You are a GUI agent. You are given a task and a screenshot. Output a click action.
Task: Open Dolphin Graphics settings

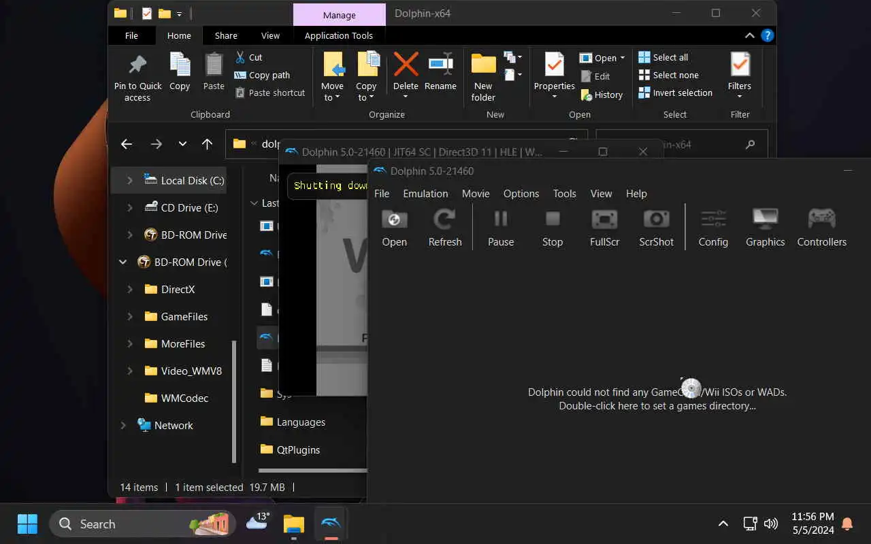tap(765, 227)
